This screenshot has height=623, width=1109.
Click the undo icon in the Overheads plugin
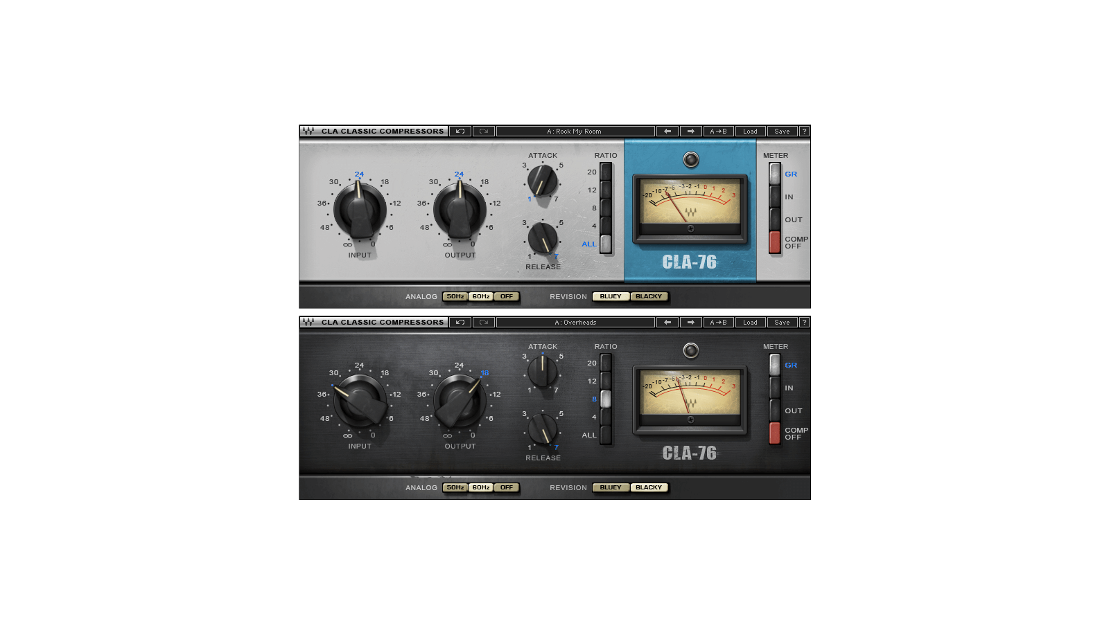pyautogui.click(x=460, y=322)
